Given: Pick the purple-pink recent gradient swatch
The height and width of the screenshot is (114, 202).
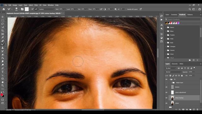Looking at the screenshot, I should (178, 23).
